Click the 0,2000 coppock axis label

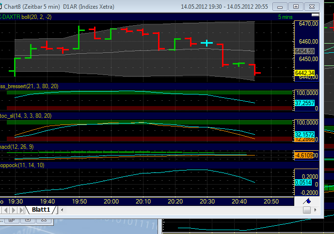click(x=310, y=176)
